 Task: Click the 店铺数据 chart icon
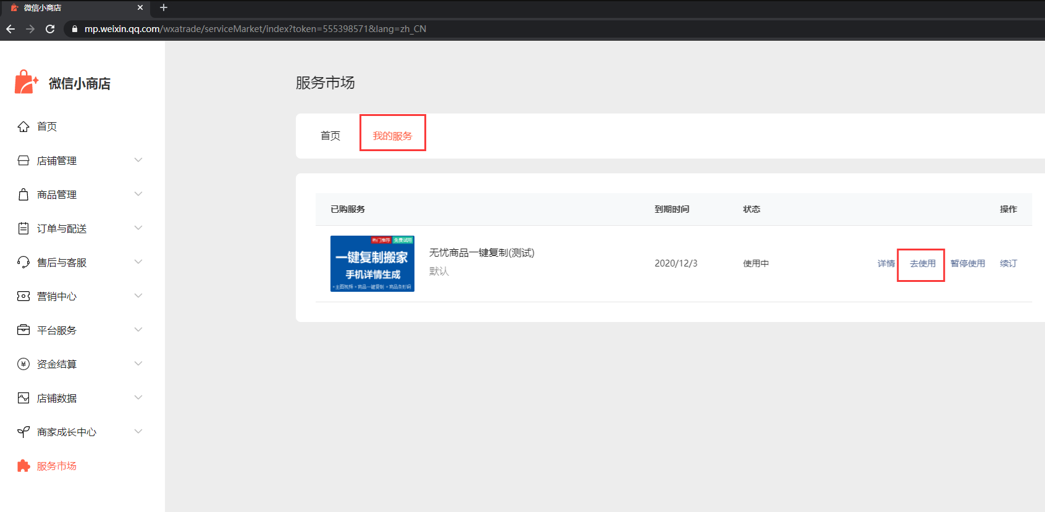pyautogui.click(x=23, y=398)
